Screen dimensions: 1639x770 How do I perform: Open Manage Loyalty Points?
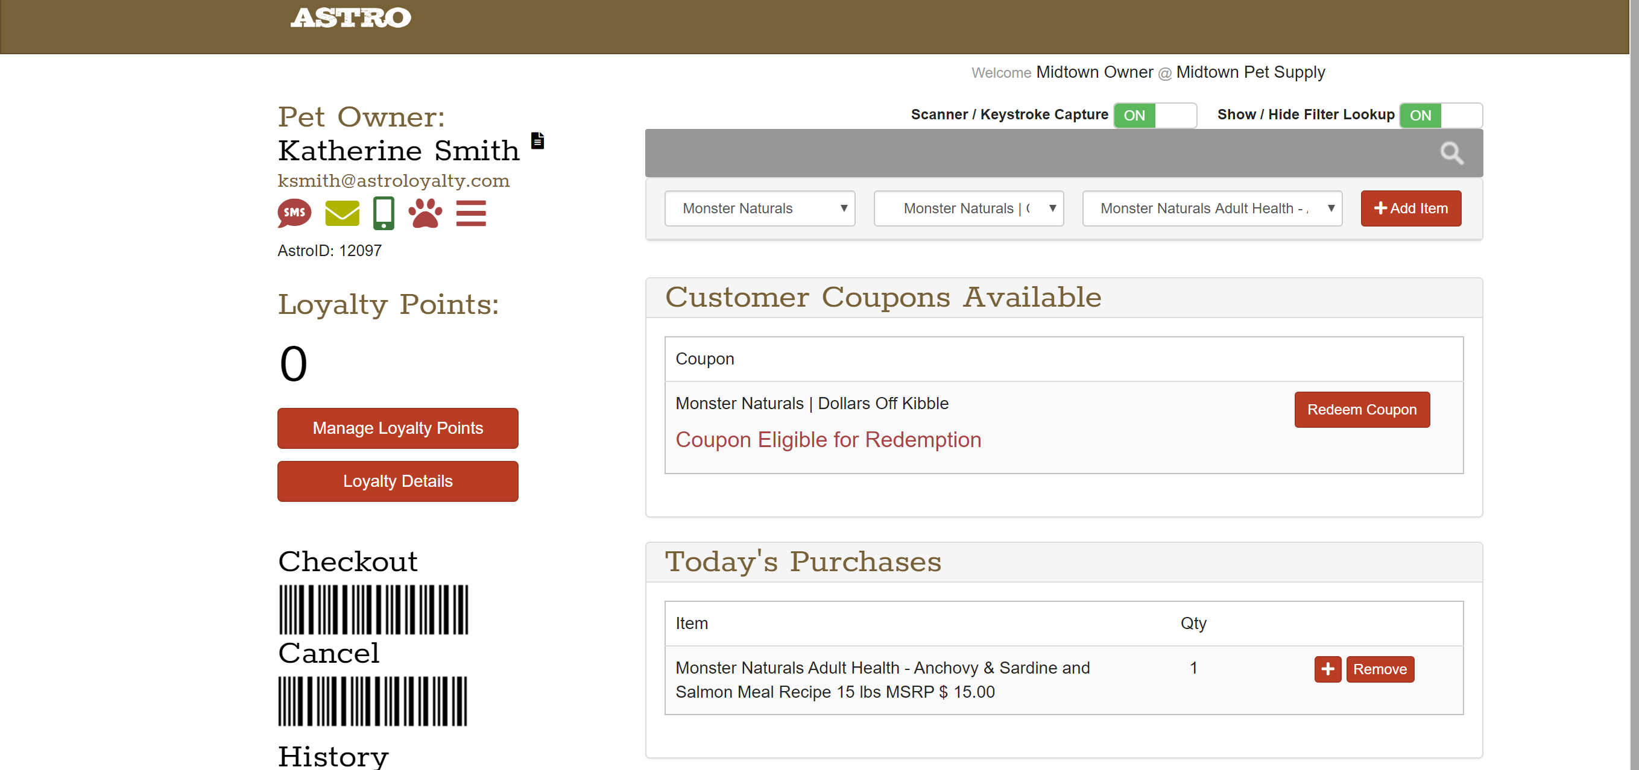pyautogui.click(x=397, y=428)
